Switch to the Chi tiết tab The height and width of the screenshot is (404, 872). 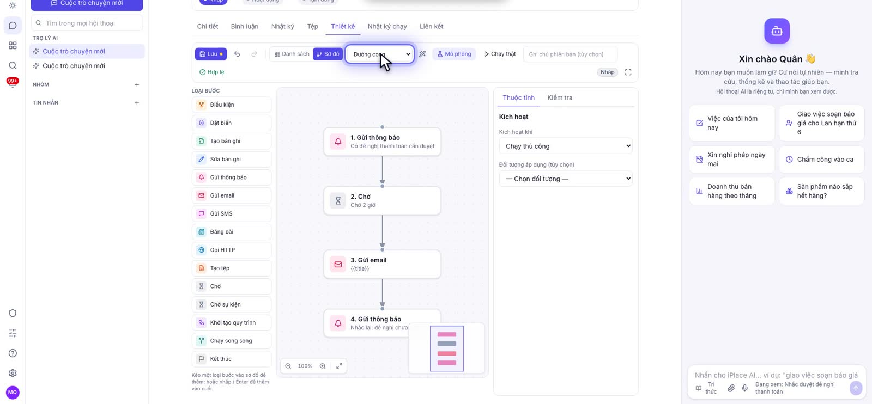208,26
